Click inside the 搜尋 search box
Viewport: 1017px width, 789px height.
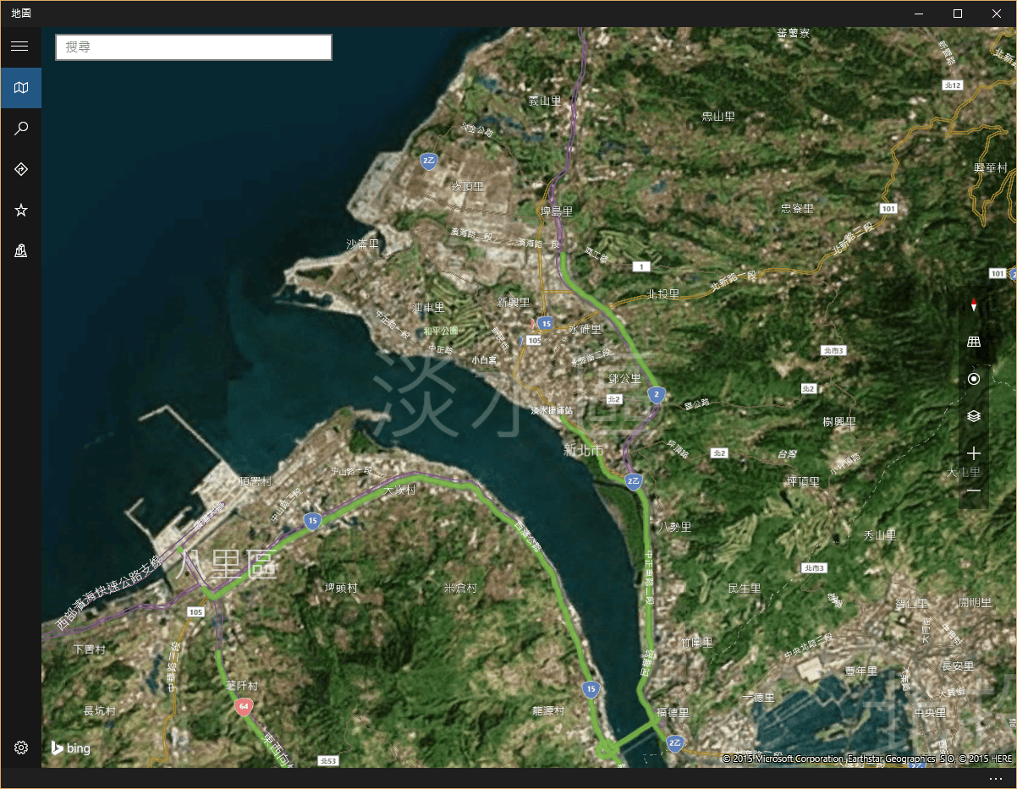[x=194, y=47]
